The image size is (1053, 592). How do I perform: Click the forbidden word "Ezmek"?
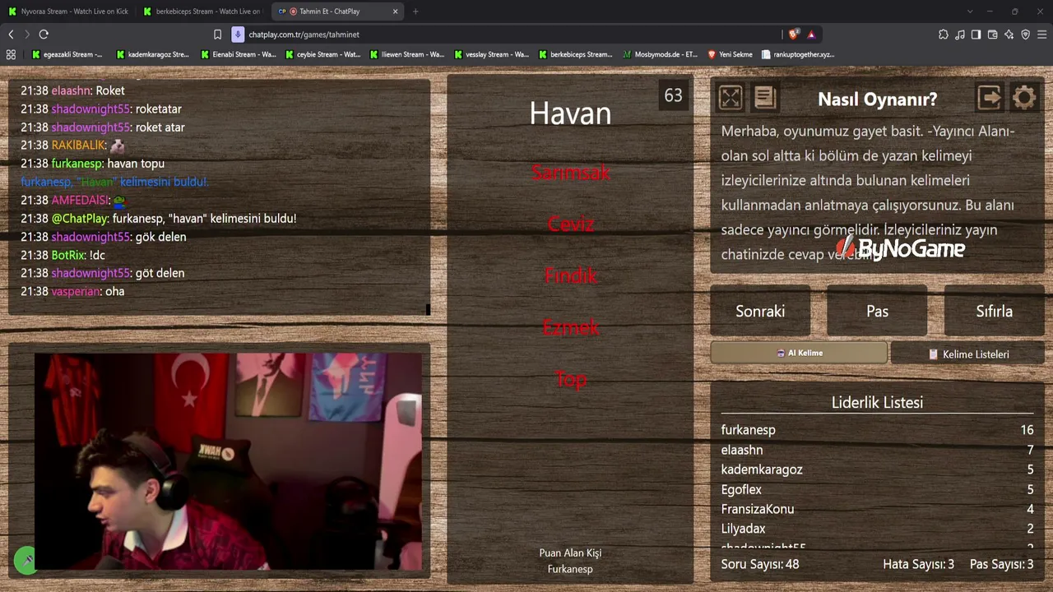pyautogui.click(x=570, y=327)
